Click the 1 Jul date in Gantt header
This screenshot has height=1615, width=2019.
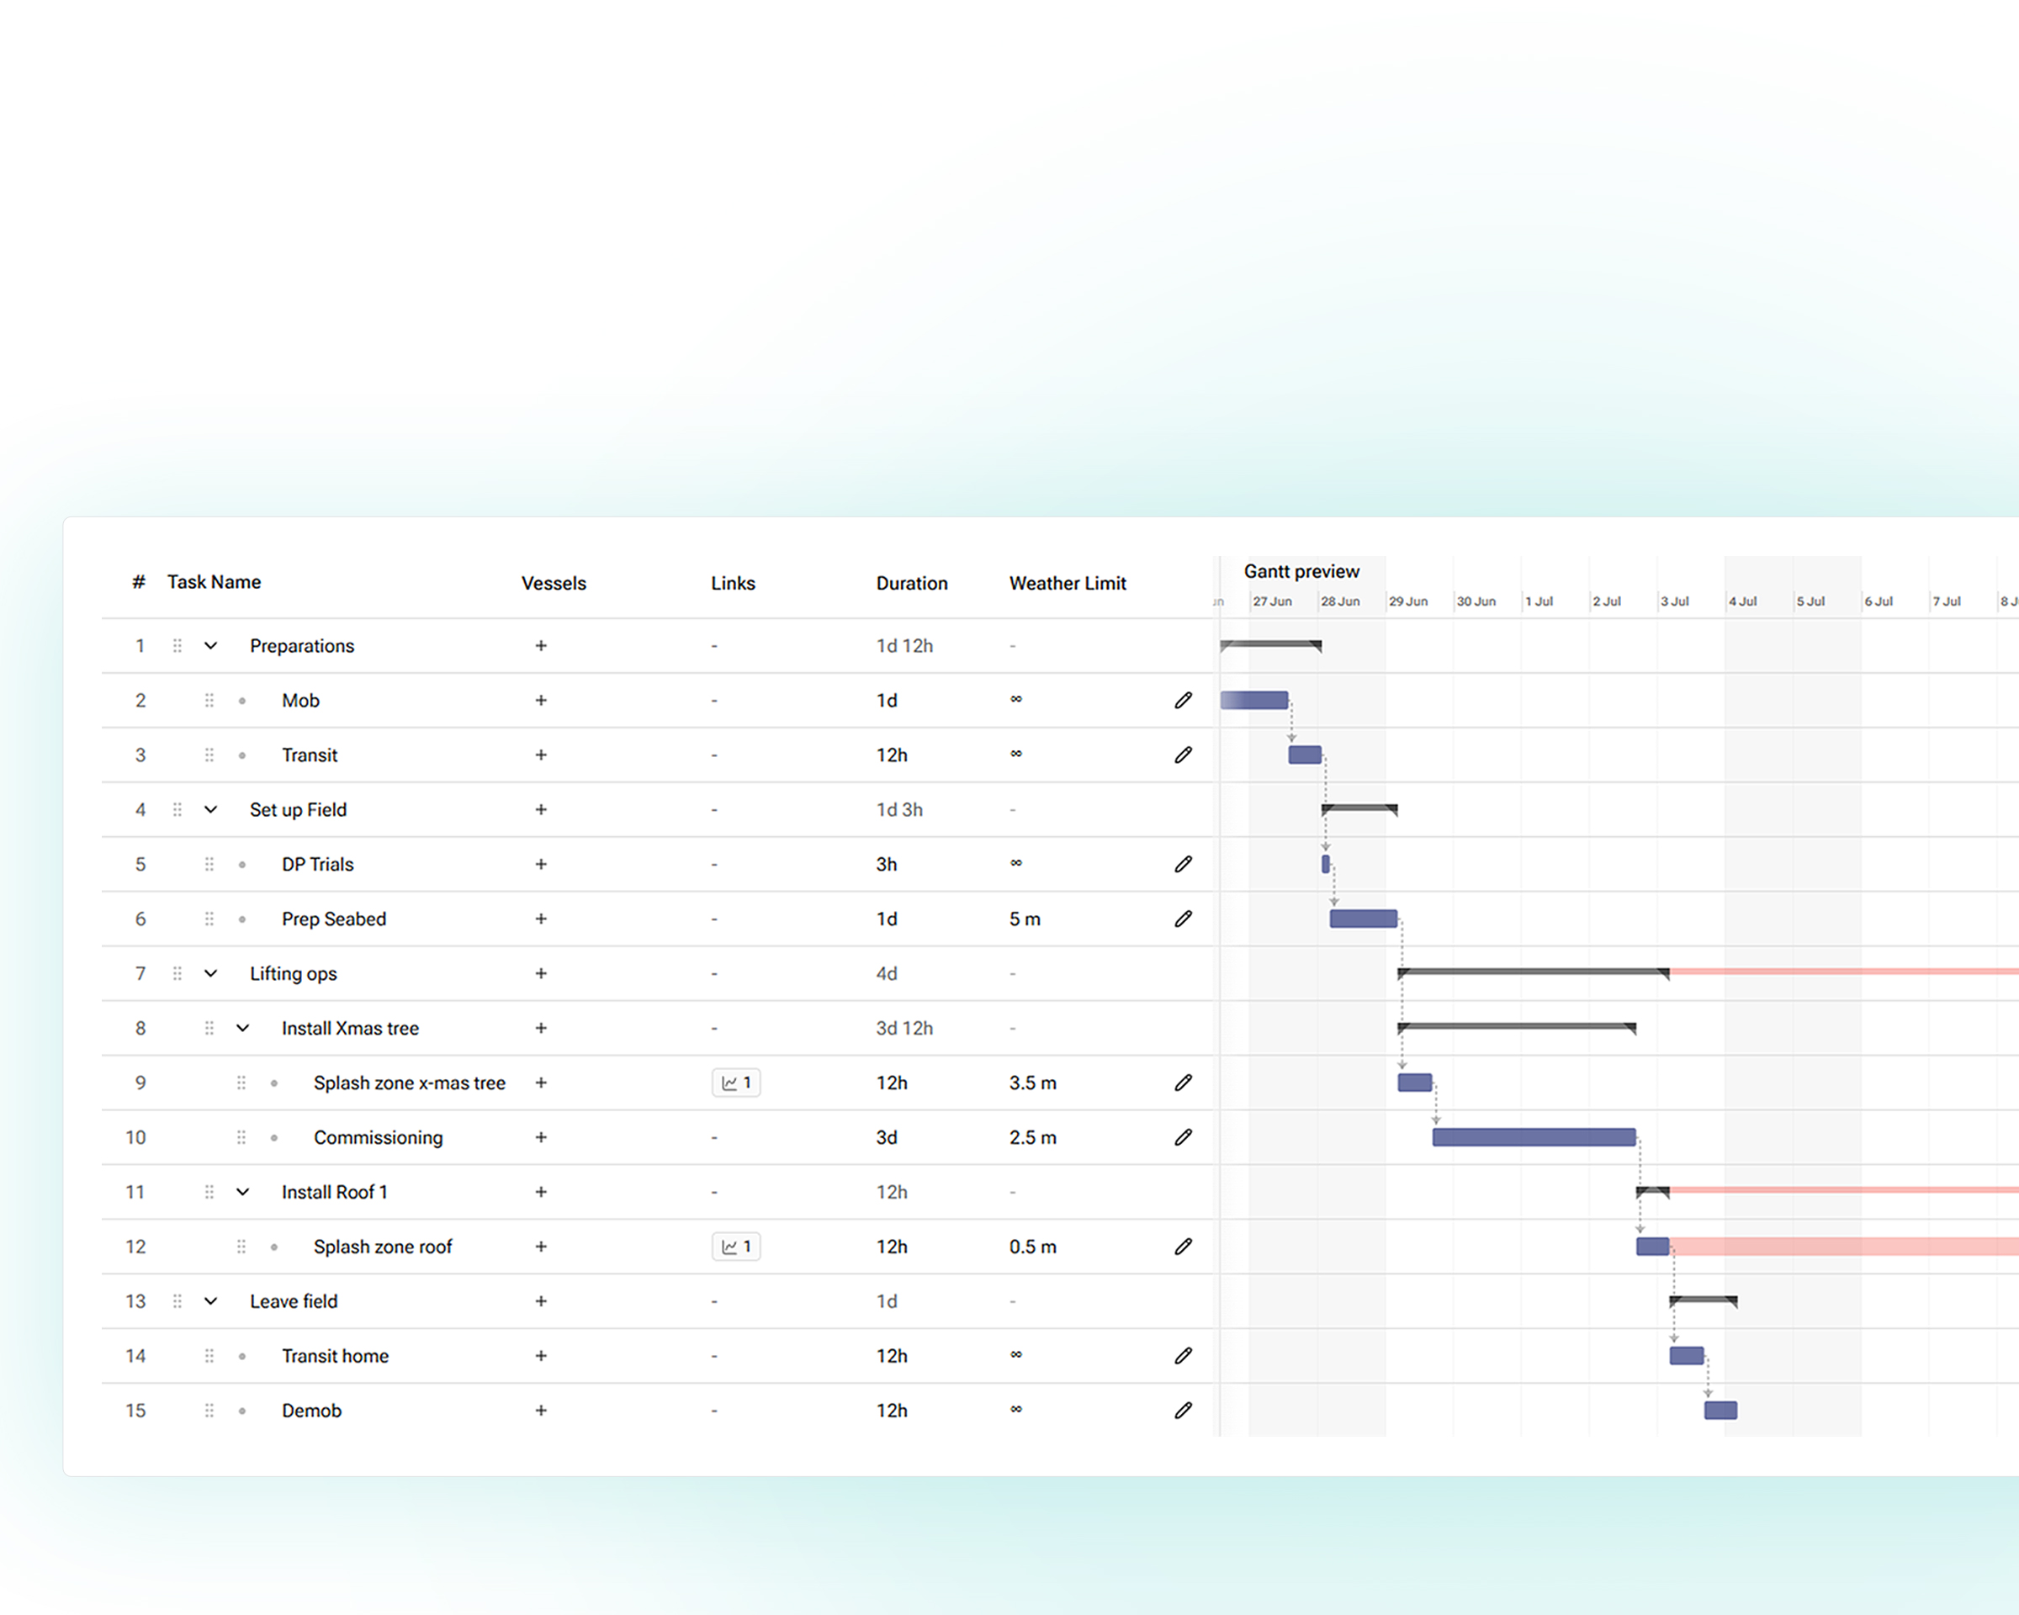point(1539,601)
